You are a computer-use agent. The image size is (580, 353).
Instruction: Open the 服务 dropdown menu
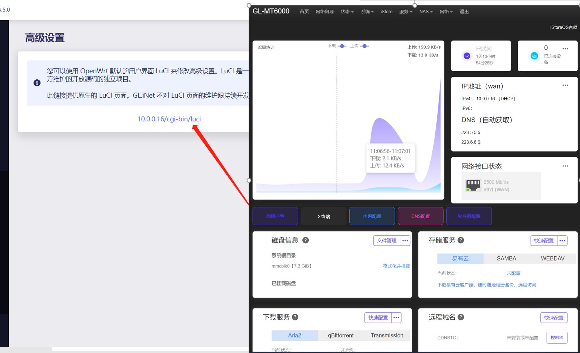click(406, 11)
